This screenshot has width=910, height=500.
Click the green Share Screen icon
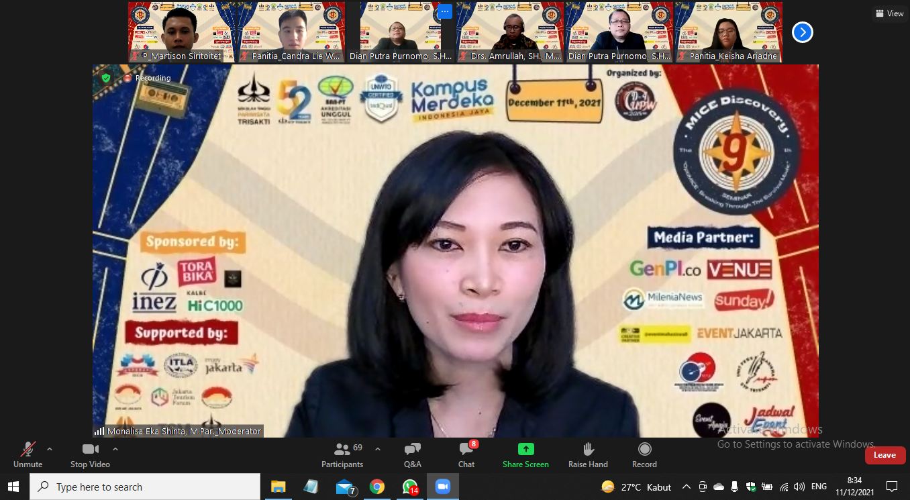click(525, 449)
